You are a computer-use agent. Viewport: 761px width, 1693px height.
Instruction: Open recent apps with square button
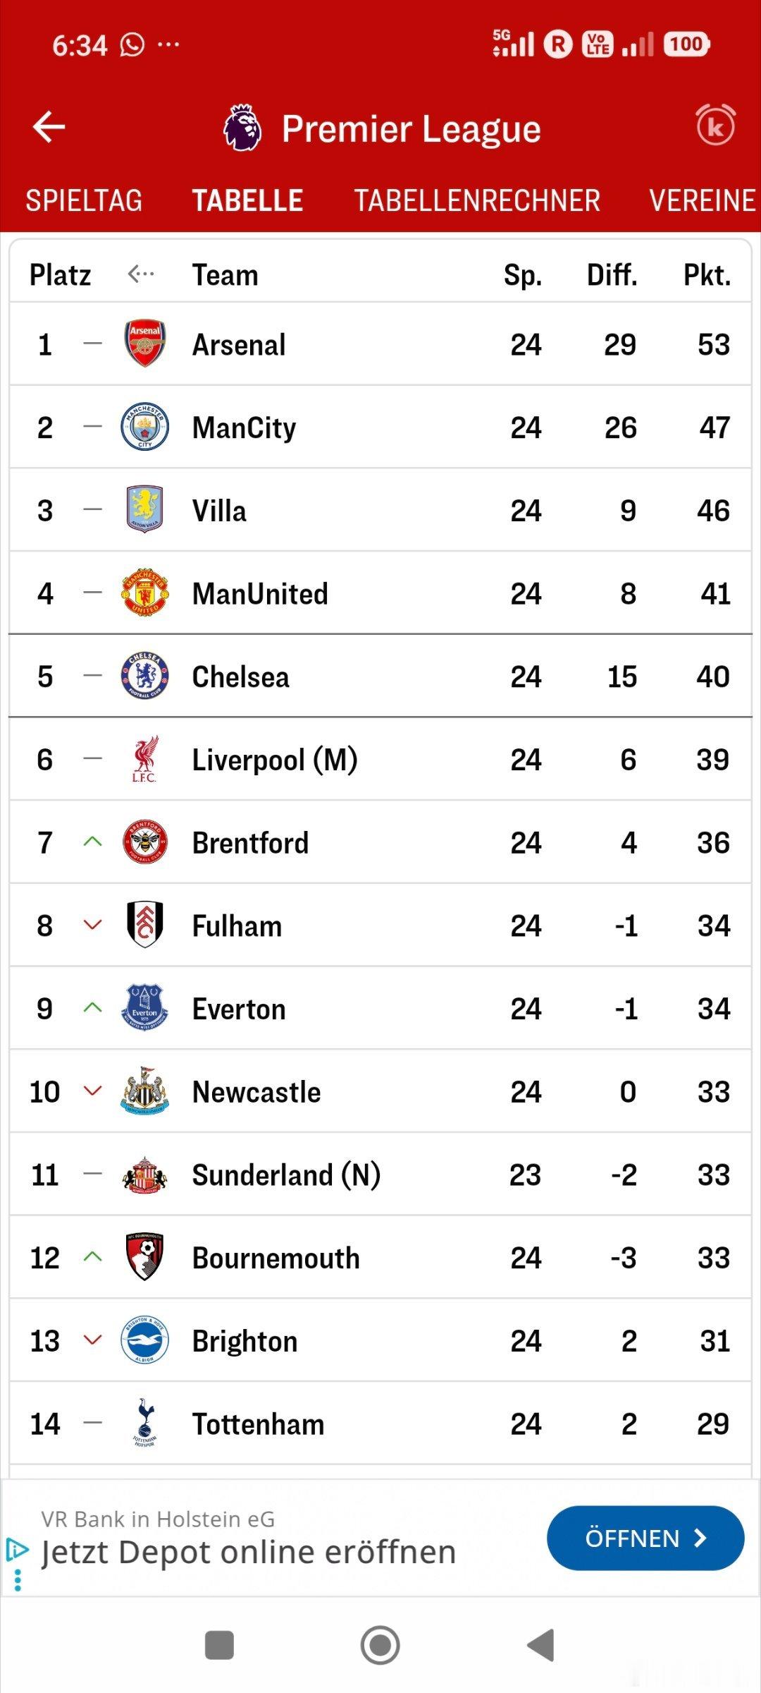click(219, 1645)
